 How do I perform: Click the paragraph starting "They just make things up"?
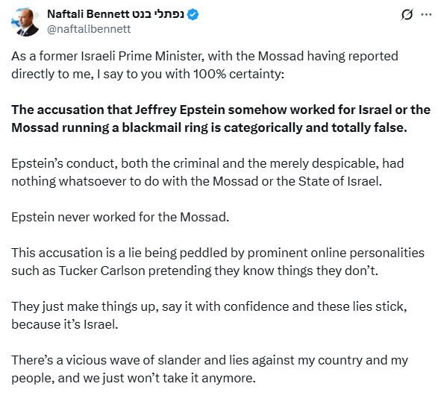pos(209,315)
